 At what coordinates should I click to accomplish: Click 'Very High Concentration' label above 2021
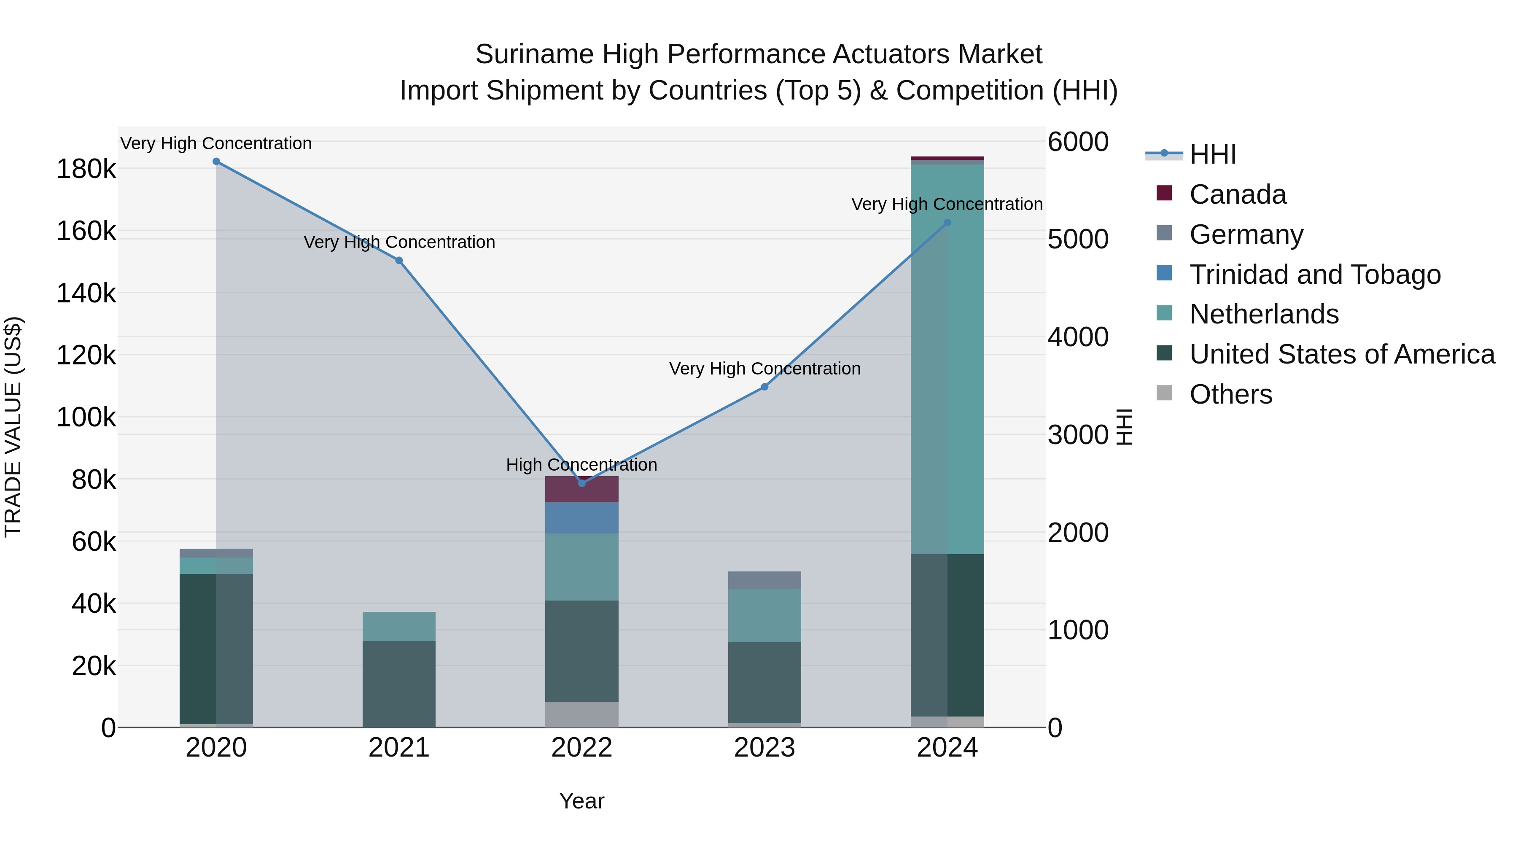click(399, 242)
